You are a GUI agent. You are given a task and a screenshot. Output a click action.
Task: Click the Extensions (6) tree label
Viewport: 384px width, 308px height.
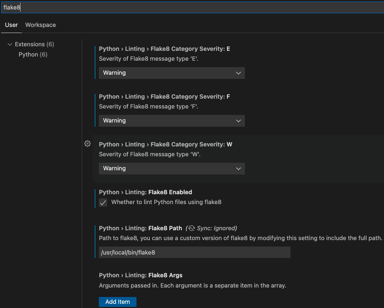pyautogui.click(x=34, y=44)
